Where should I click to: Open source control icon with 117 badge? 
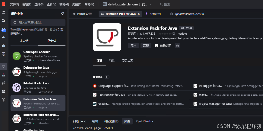click(4, 29)
